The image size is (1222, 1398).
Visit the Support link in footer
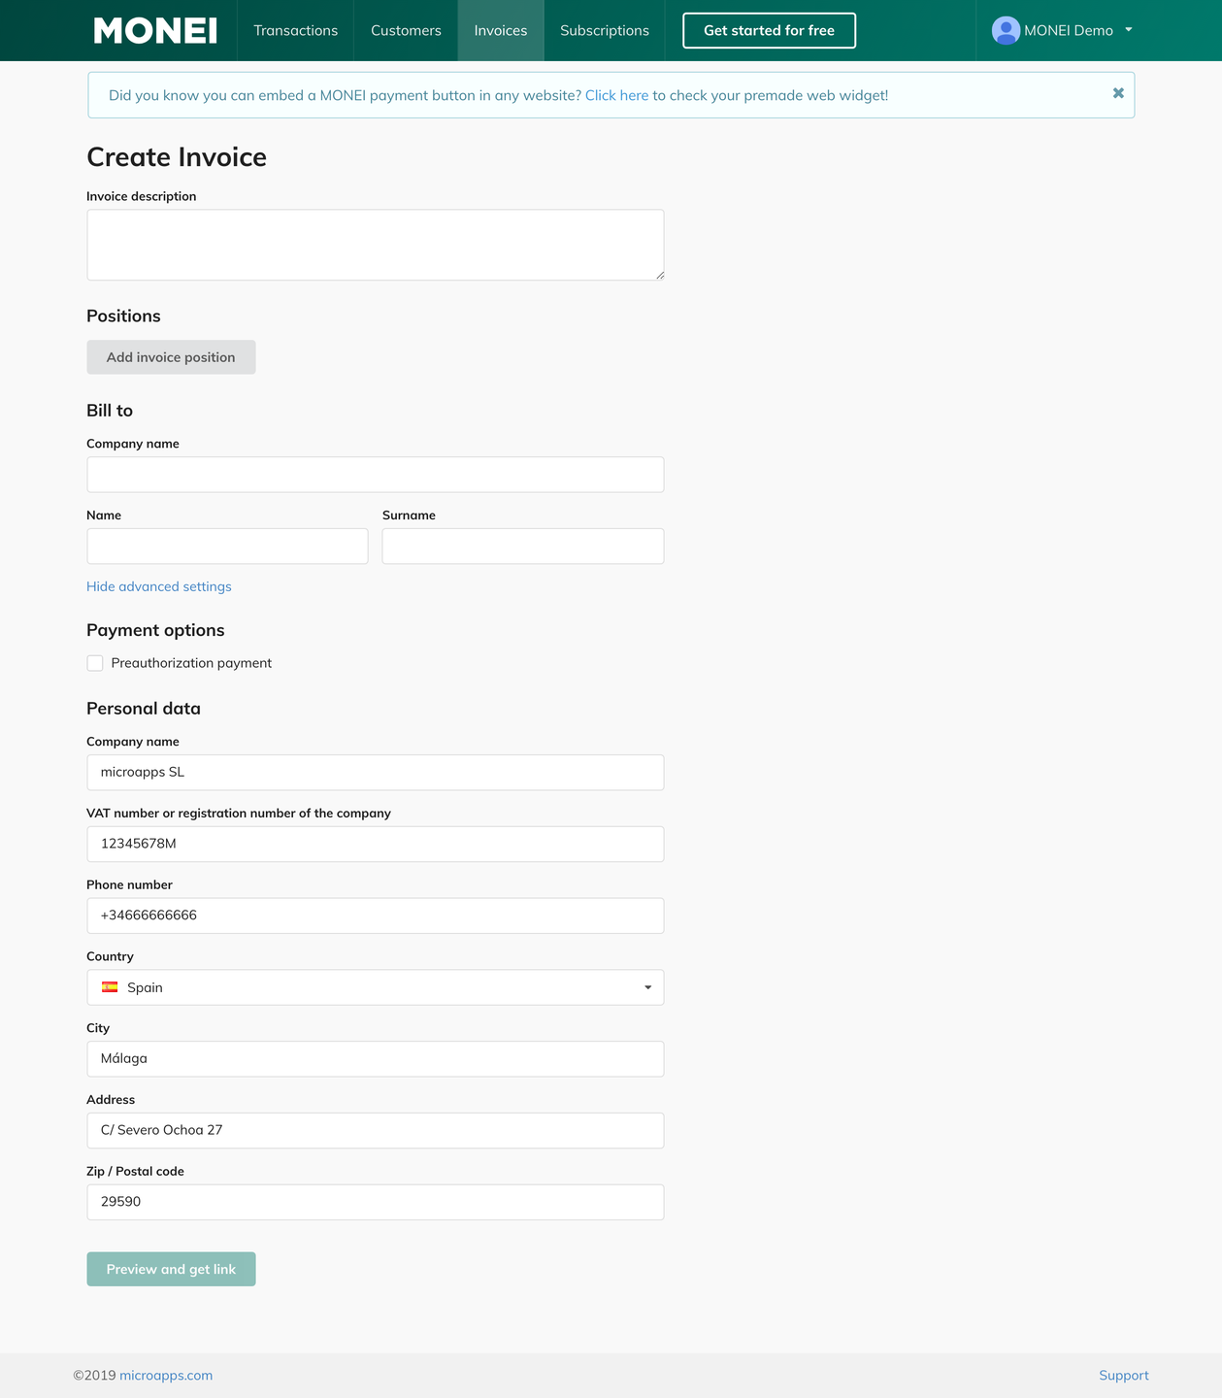coord(1123,1376)
